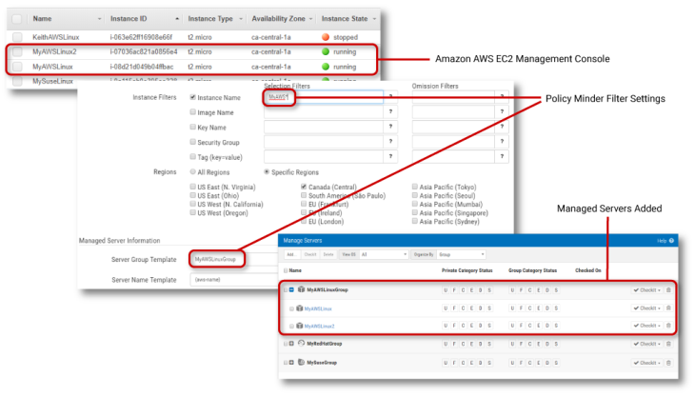Click the Instance Type column header
This screenshot has width=695, height=397.
click(210, 19)
